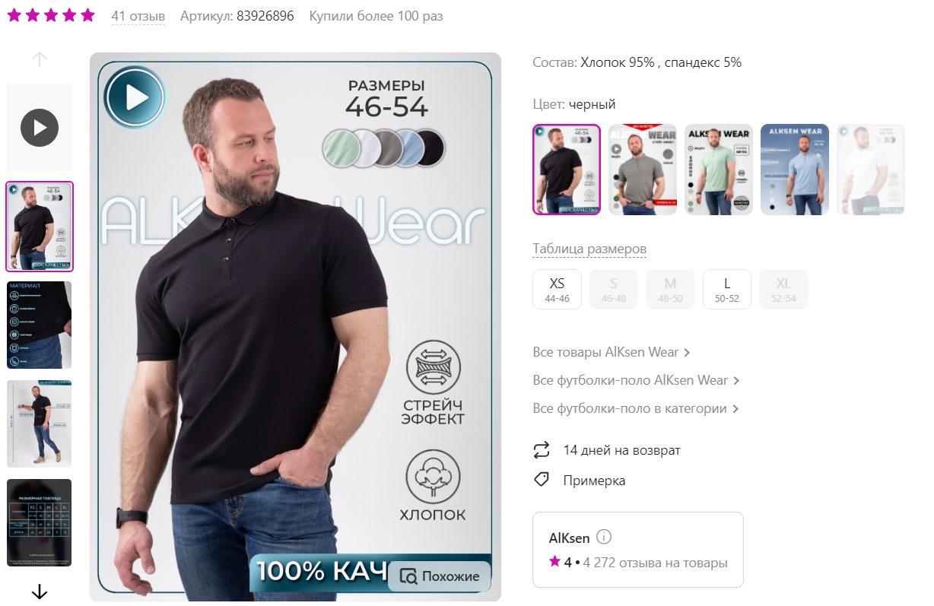Viewport: 934px width, 606px height.
Task: Click the 14-day return arrows icon
Action: pyautogui.click(x=542, y=450)
